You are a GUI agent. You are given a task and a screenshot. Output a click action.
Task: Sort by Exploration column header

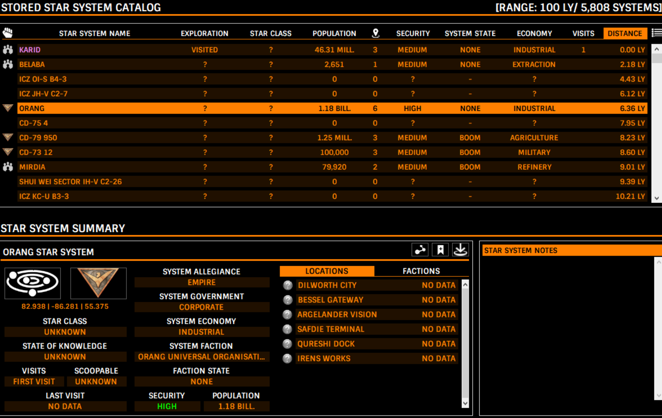pyautogui.click(x=204, y=33)
